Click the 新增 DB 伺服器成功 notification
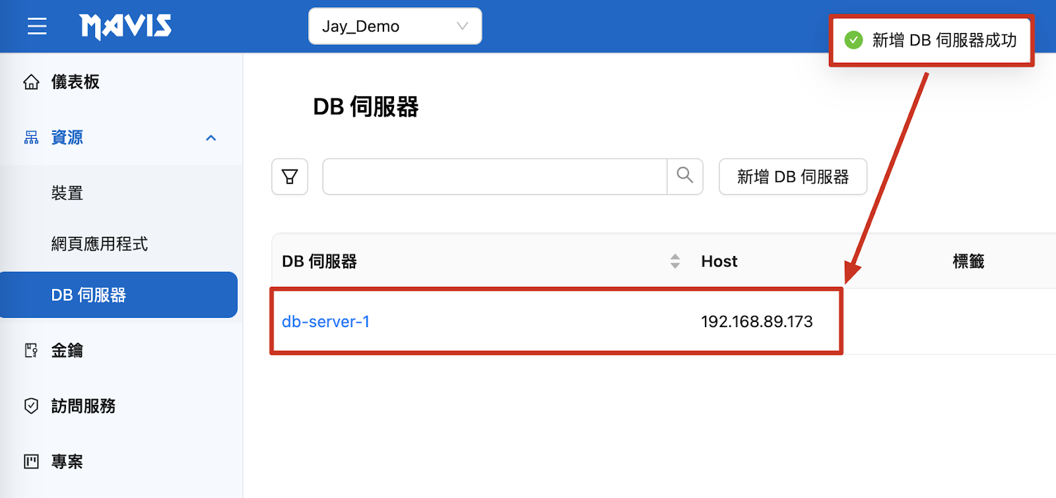The image size is (1056, 498). point(944,40)
